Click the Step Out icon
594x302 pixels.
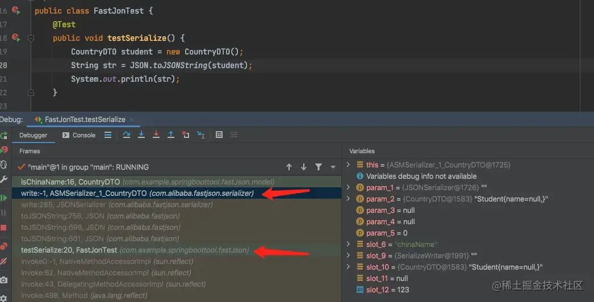point(171,135)
